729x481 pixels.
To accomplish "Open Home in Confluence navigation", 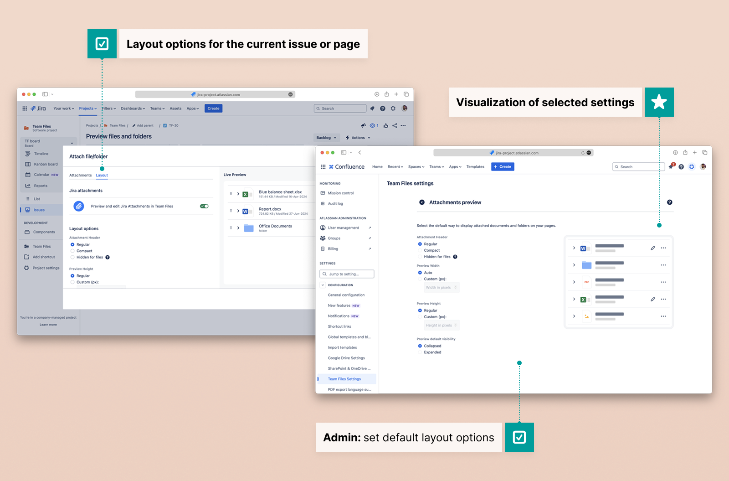I will (377, 167).
